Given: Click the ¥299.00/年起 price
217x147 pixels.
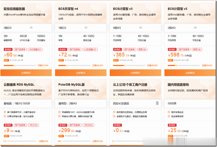Looking at the screenshot, I should [x=70, y=131].
